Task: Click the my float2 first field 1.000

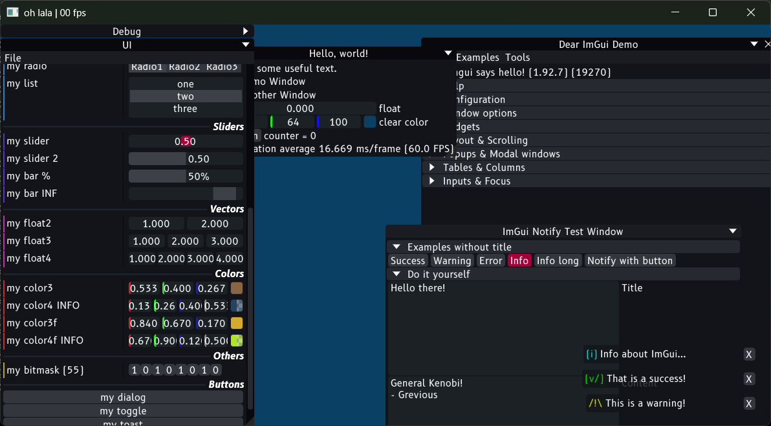Action: tap(157, 224)
